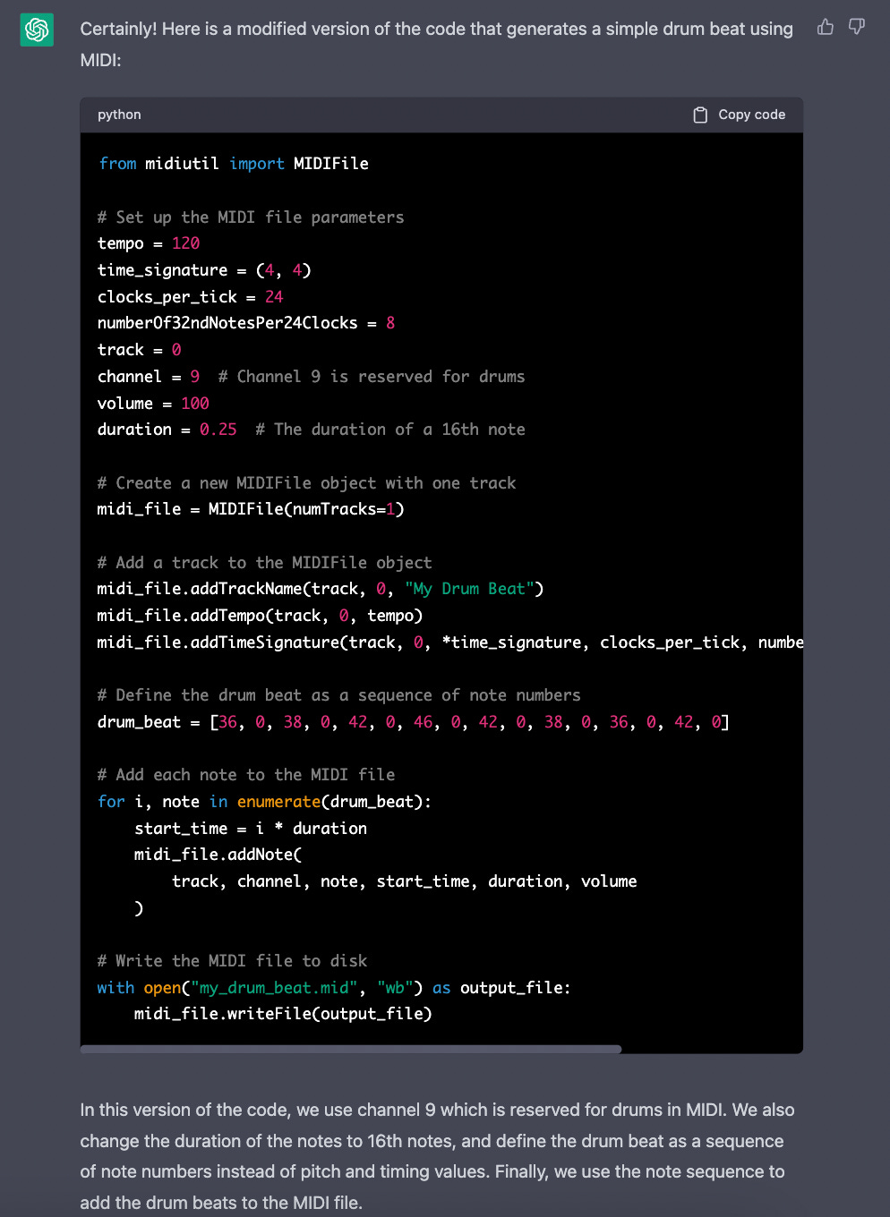The height and width of the screenshot is (1217, 890).
Task: Click the explanation paragraph starting 'In this version'
Action: (x=438, y=1156)
